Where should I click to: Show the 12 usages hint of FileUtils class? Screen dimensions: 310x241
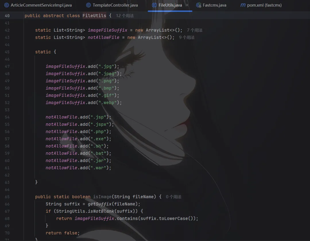coord(125,16)
